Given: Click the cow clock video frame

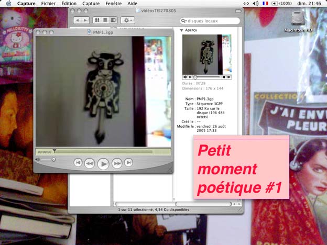Looking at the screenshot, I should pyautogui.click(x=103, y=92).
